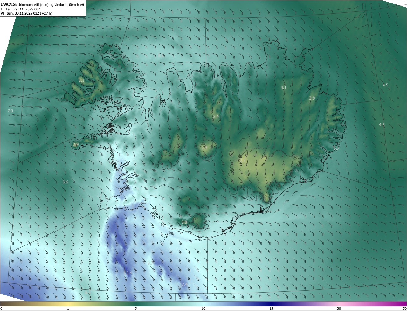Click the 5.6 value on the map
This screenshot has width=407, height=311.
pyautogui.click(x=65, y=182)
